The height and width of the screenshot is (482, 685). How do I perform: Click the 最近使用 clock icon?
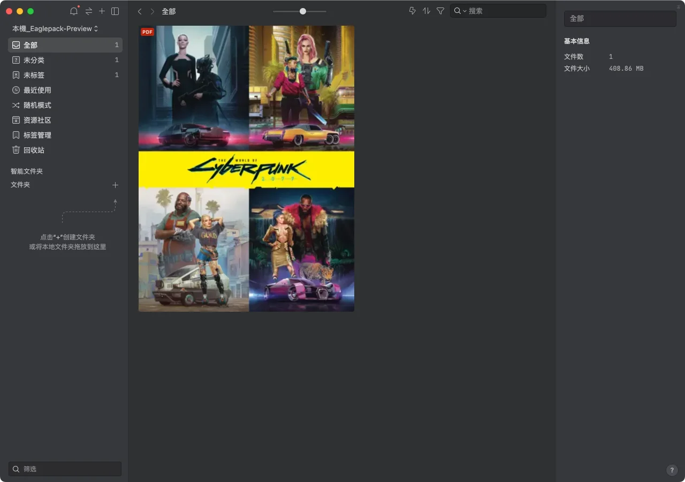click(x=16, y=90)
